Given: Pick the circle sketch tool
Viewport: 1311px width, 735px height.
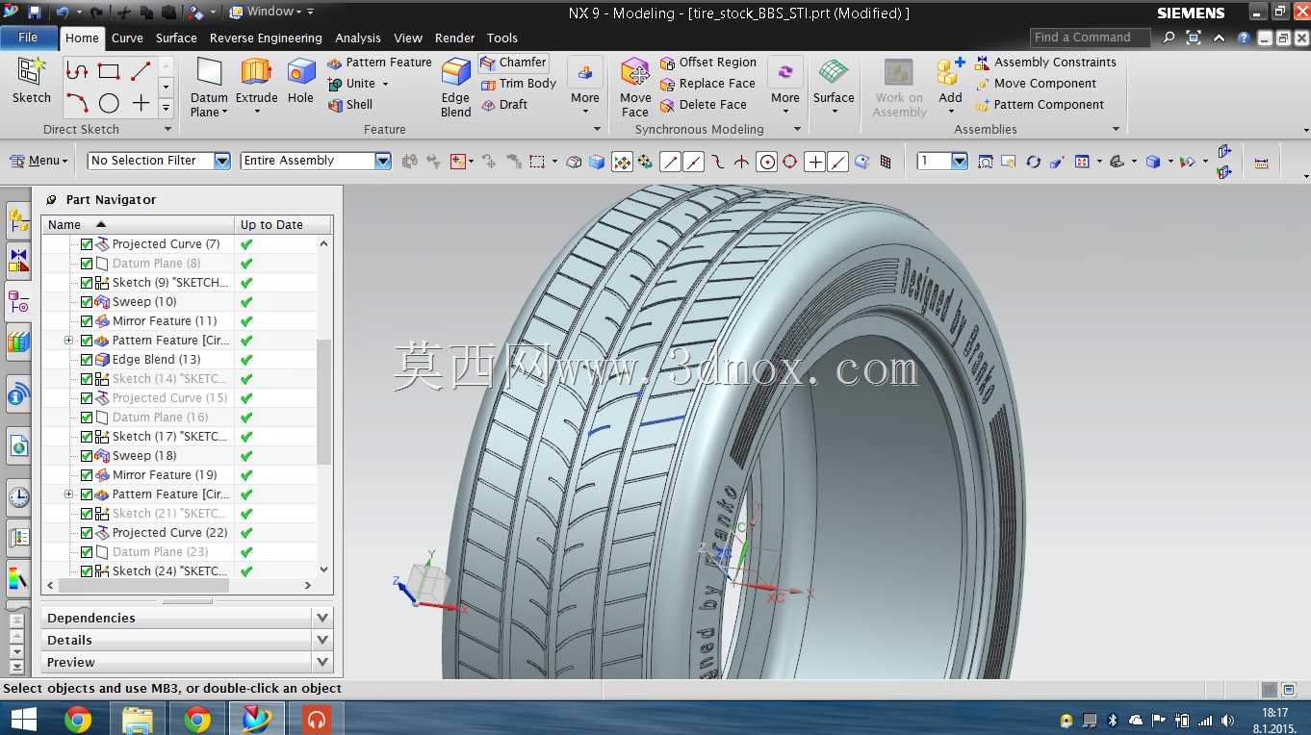Looking at the screenshot, I should tap(109, 103).
